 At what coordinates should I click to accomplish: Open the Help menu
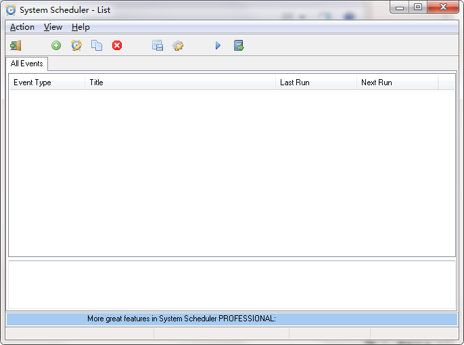coord(80,27)
